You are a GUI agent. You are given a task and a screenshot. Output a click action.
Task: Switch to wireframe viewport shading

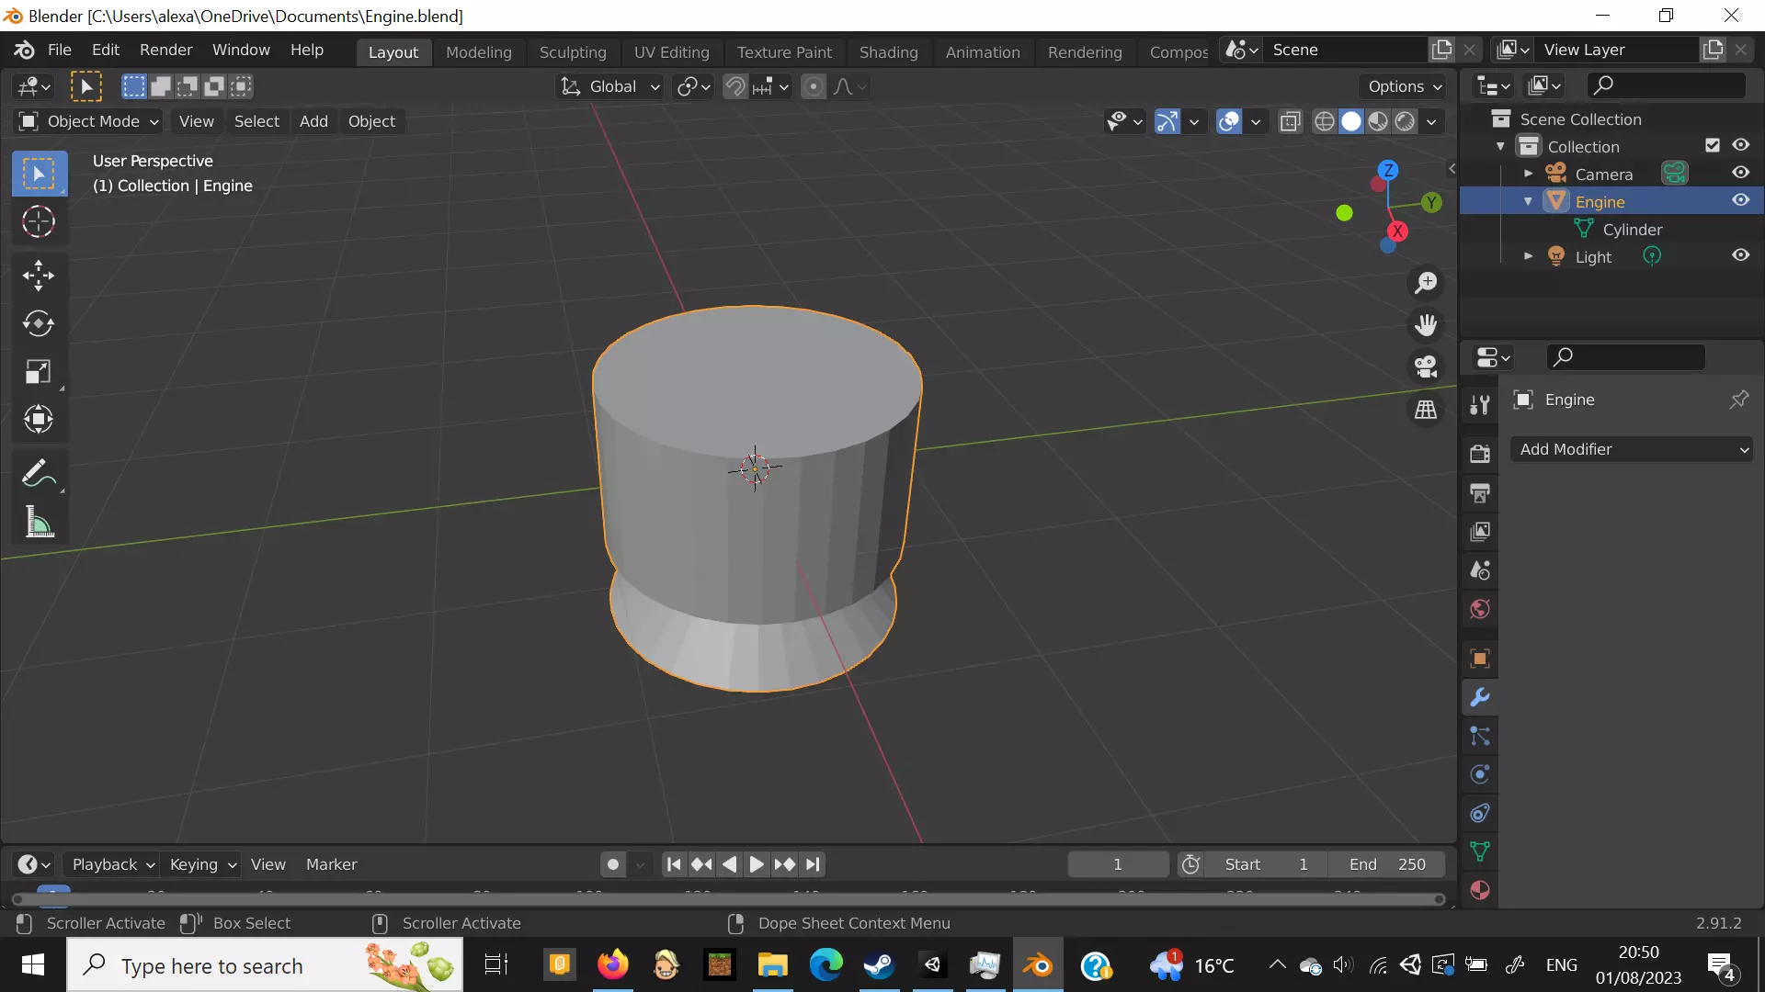click(1324, 121)
